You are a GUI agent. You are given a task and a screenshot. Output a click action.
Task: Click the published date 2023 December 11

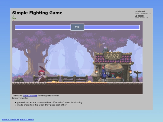coord(143,14)
